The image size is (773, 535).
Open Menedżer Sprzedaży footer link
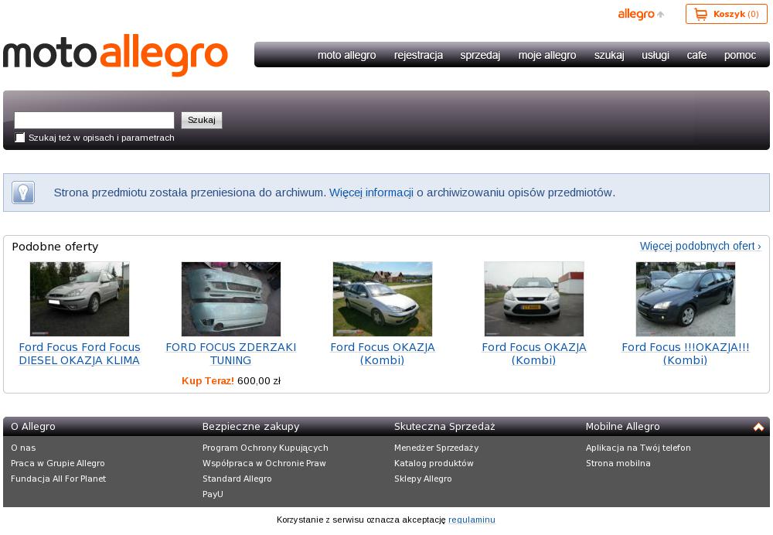[x=436, y=448]
